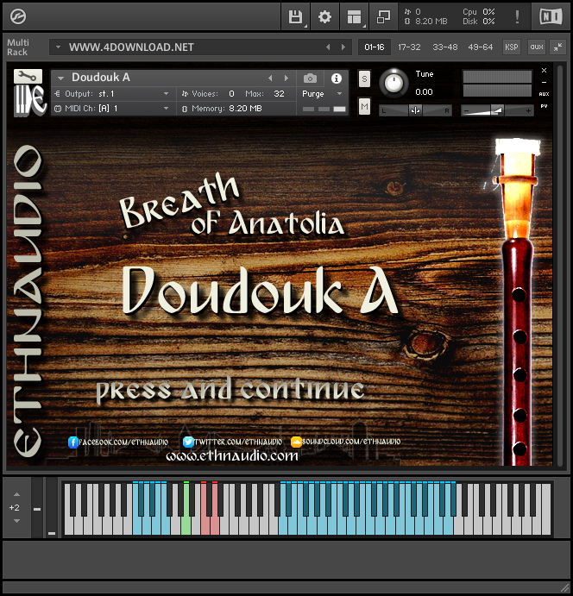Minimize the instrument header with the dash

click(x=545, y=82)
